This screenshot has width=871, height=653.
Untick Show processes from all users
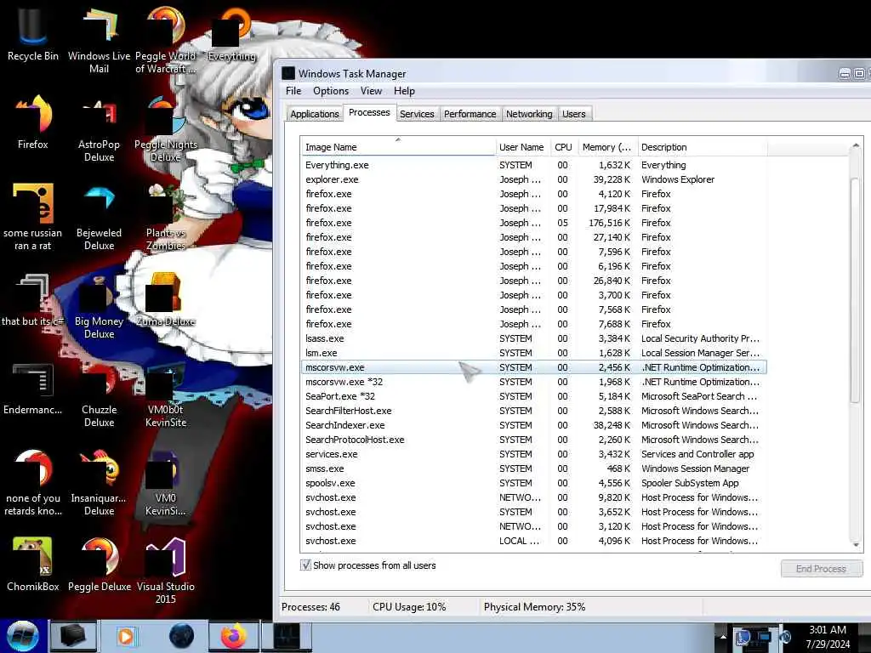305,565
